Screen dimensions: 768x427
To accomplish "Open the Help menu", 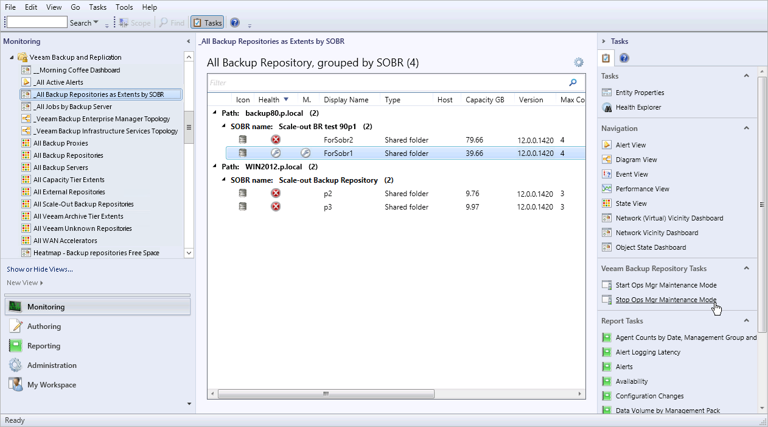I will (149, 7).
